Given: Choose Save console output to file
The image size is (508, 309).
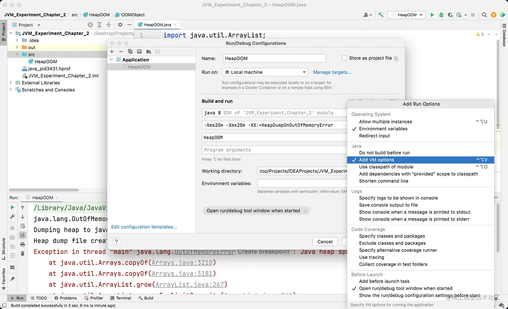Looking at the screenshot, I should tap(421, 205).
